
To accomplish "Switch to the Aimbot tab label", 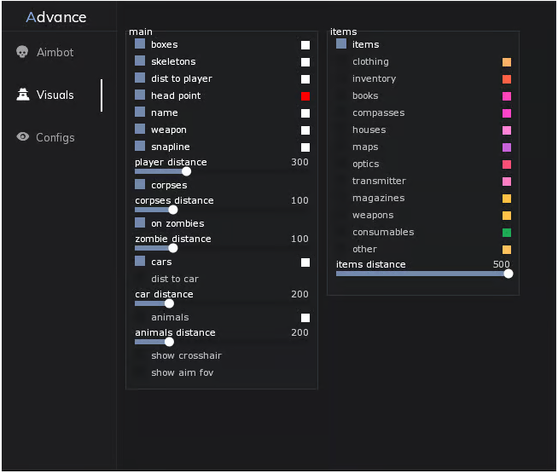I will pos(55,52).
